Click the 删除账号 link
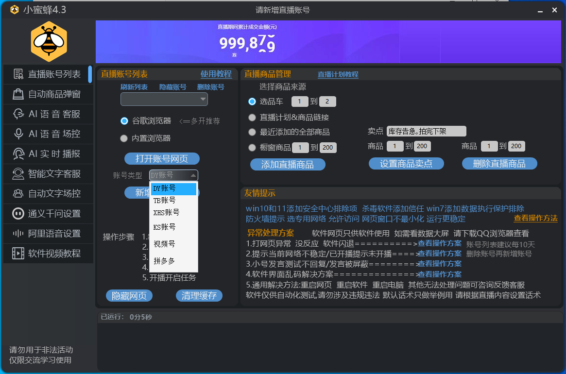 pyautogui.click(x=211, y=87)
